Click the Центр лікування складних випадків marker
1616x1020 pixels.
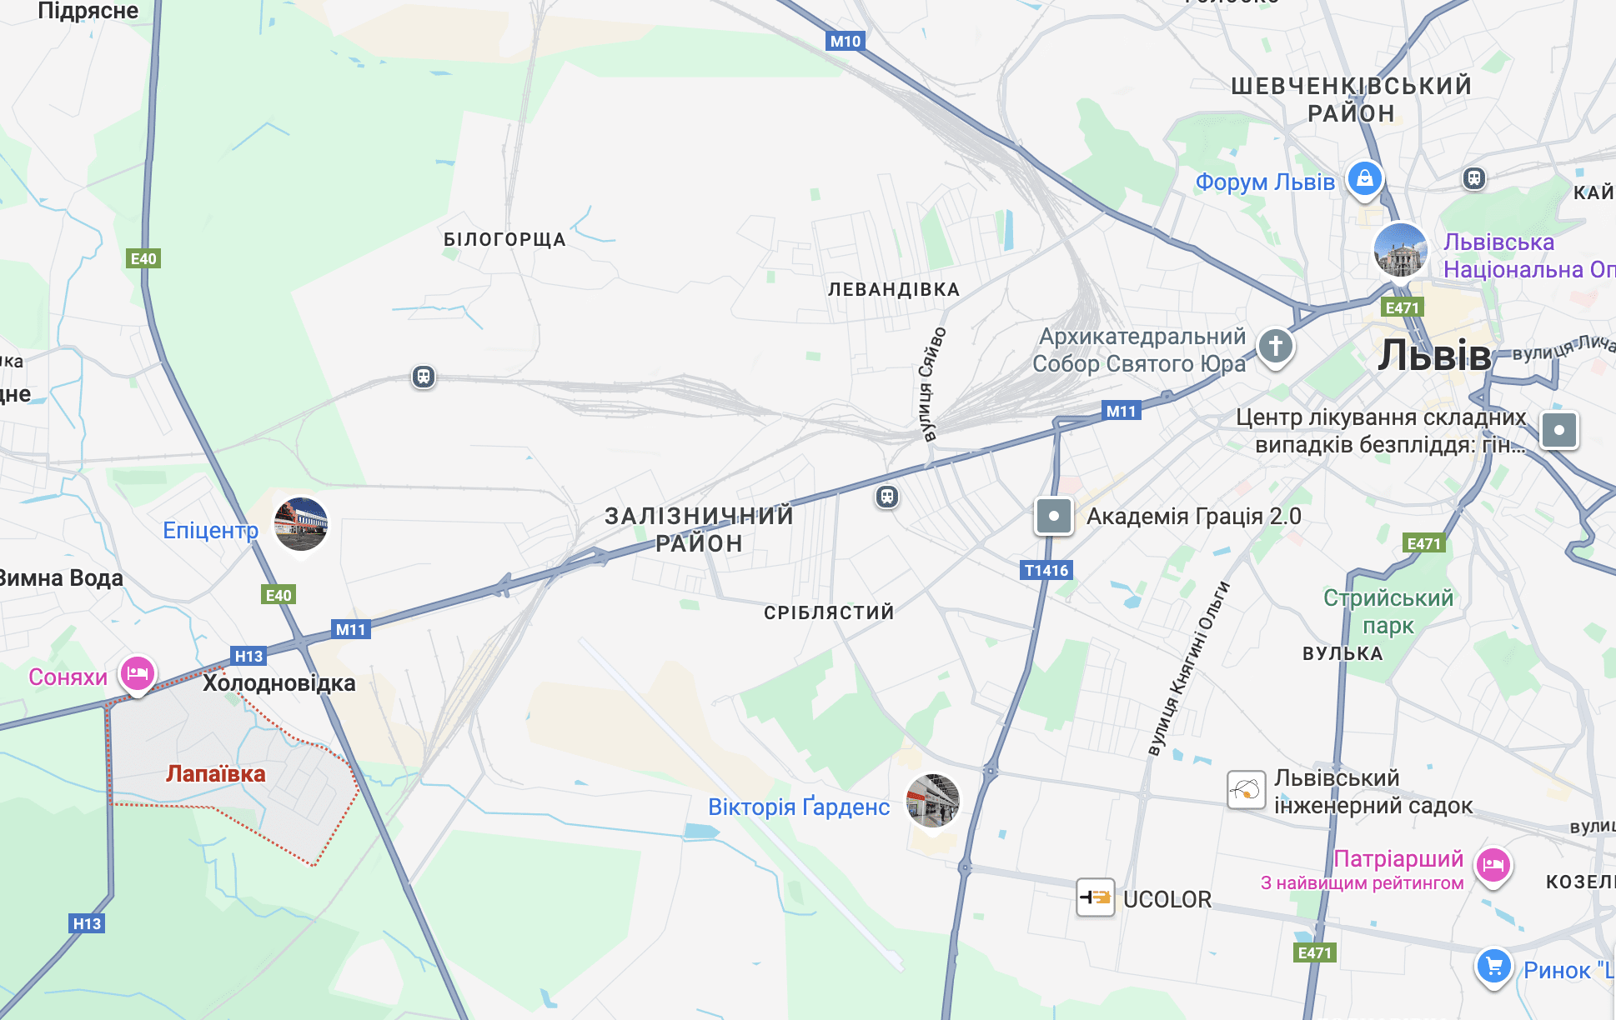coord(1559,431)
